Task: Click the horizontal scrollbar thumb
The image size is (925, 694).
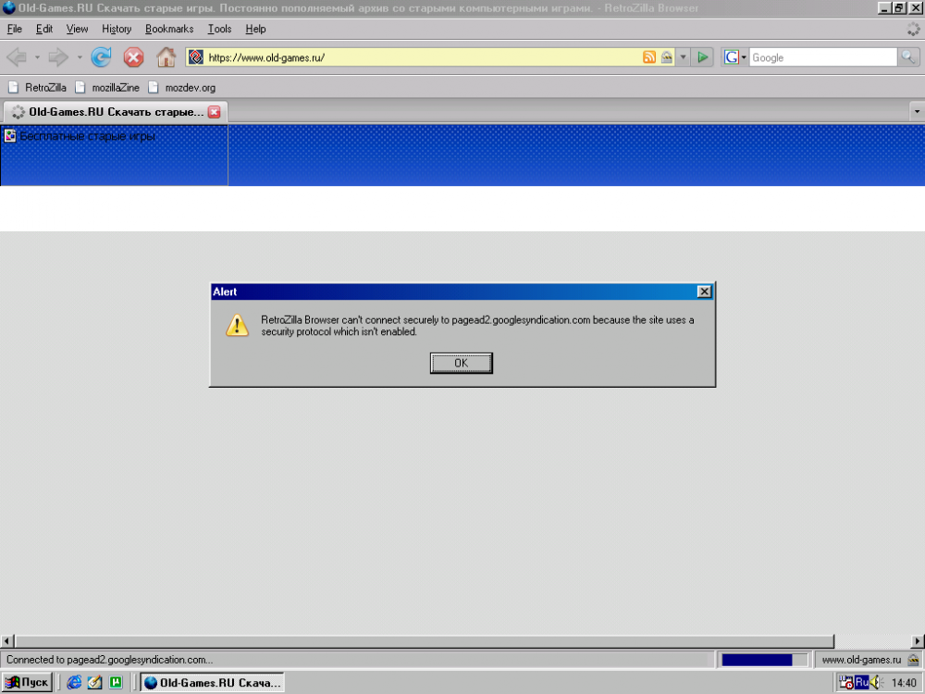Action: point(425,641)
